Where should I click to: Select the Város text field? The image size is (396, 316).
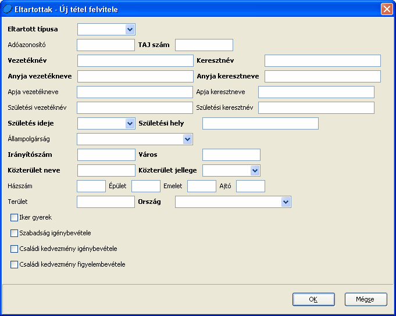[x=231, y=155]
